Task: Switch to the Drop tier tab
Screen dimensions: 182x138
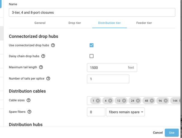Action: 75,23
